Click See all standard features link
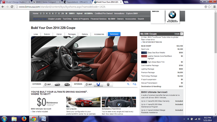Screen dimensions: 217x122 [x=152, y=42]
